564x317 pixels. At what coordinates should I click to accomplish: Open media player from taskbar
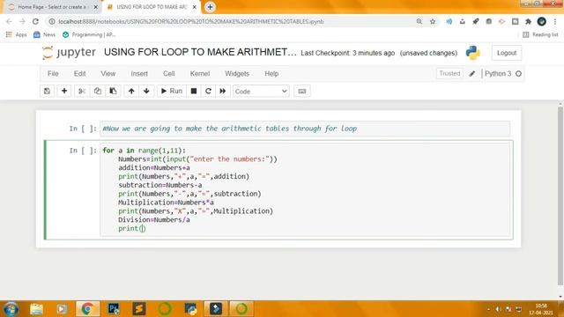click(62, 309)
